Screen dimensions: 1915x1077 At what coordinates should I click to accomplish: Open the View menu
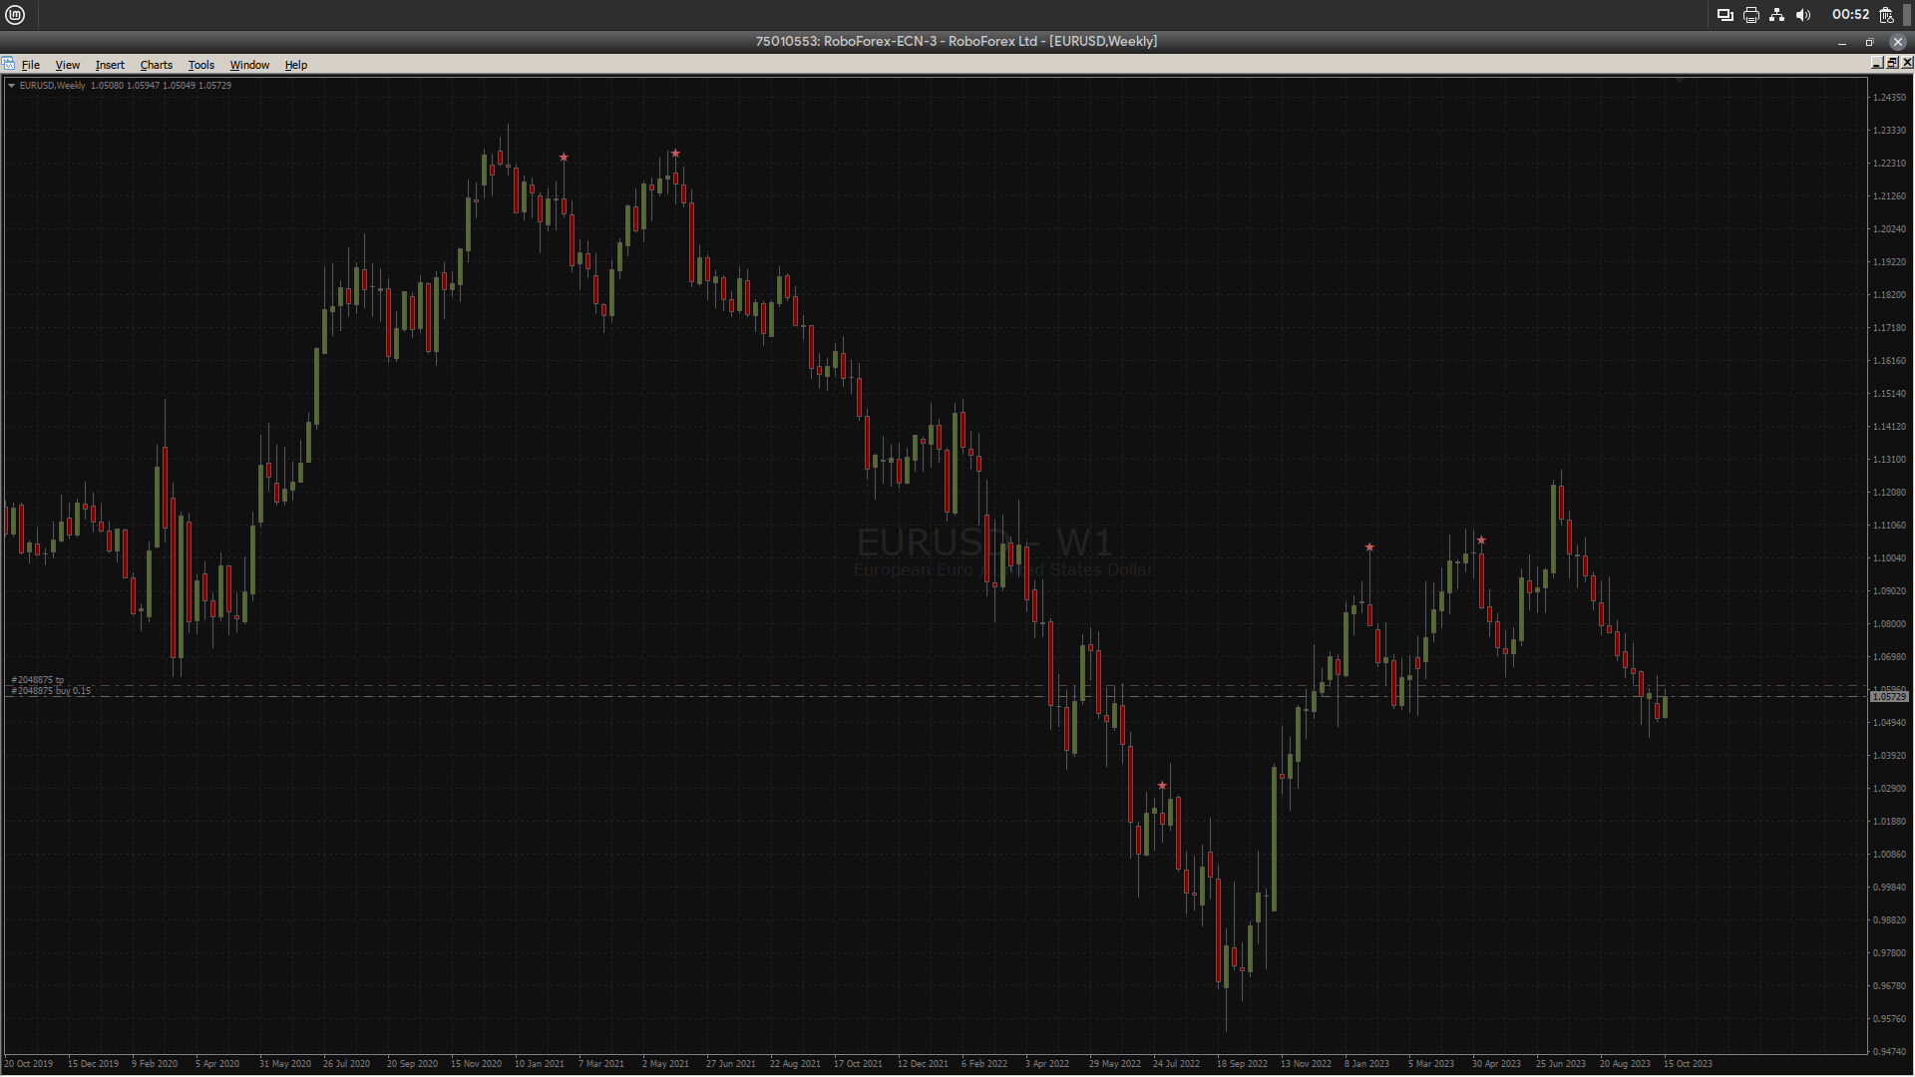pos(68,65)
